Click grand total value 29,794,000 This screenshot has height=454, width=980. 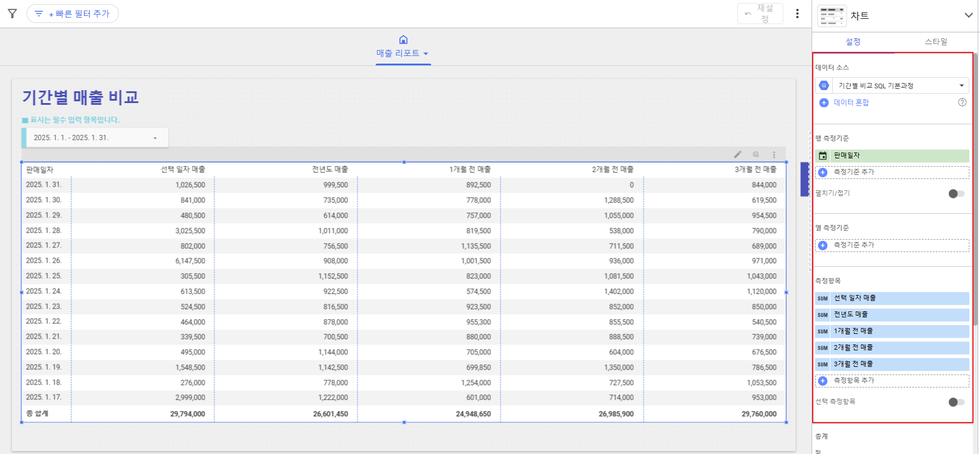coord(188,414)
